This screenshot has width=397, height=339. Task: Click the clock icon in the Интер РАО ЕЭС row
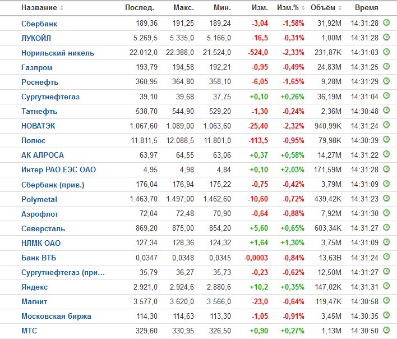(386, 169)
